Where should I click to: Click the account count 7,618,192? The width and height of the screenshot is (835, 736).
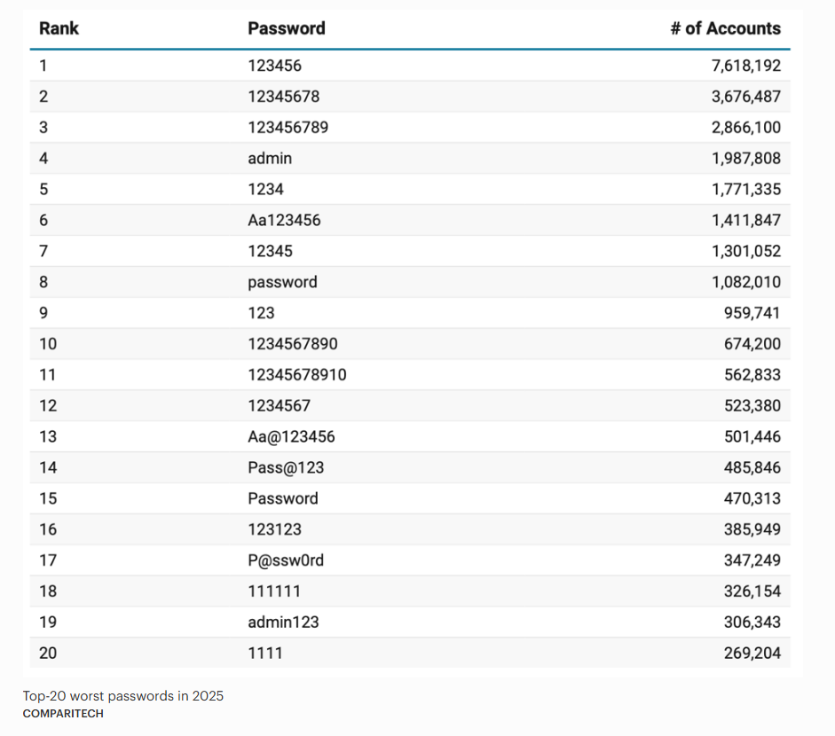coord(745,66)
